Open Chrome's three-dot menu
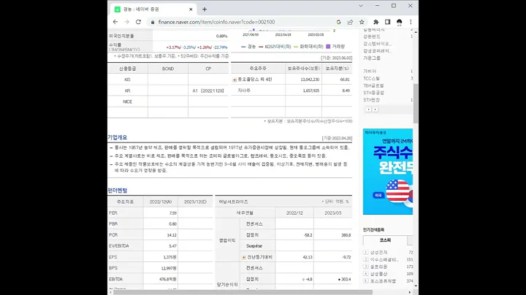This screenshot has width=526, height=295. pos(411,22)
